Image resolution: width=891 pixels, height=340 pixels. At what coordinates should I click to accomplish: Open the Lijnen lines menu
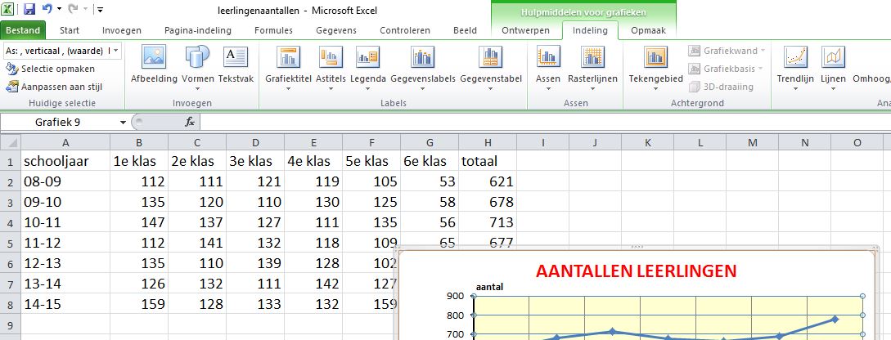pos(833,66)
